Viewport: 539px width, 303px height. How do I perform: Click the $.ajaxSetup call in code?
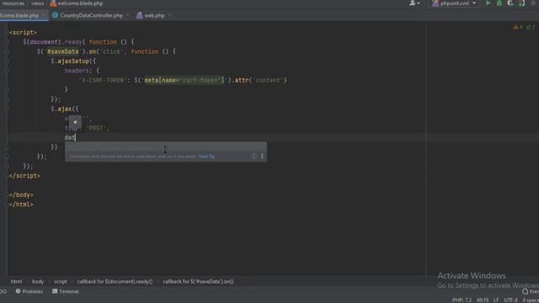click(x=73, y=61)
